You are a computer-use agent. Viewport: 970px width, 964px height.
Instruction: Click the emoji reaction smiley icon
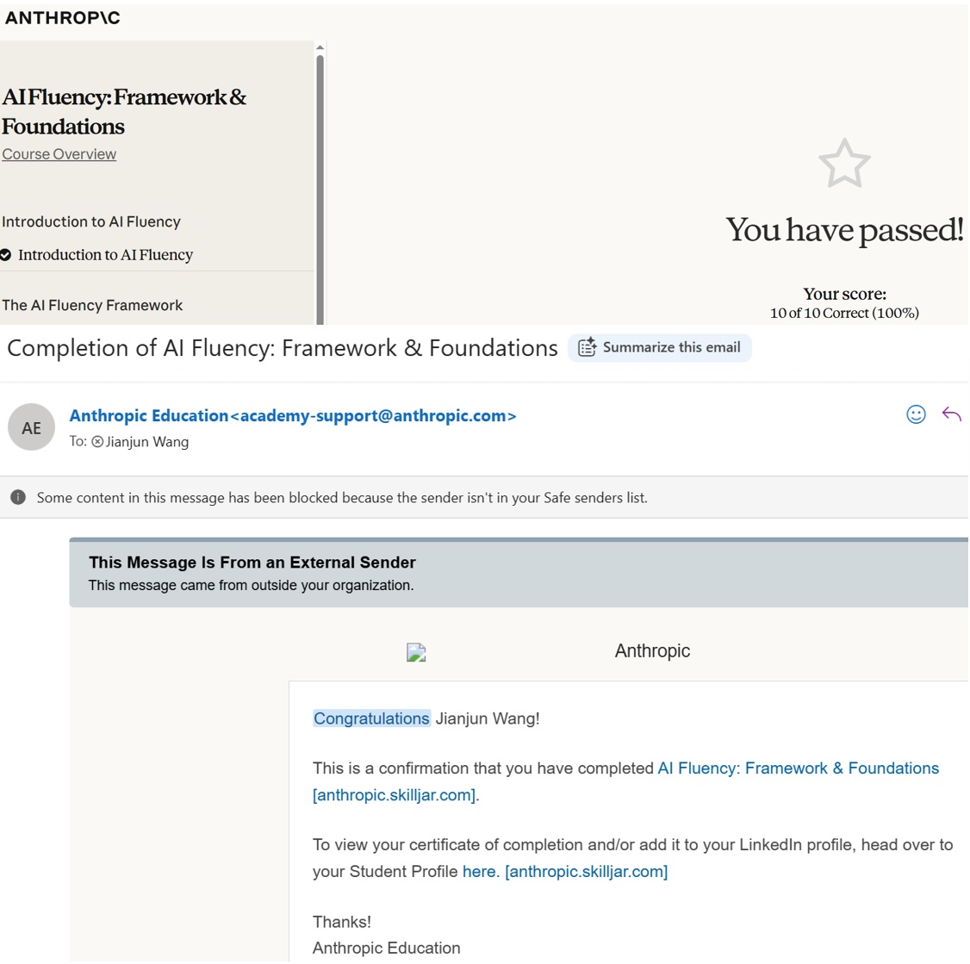(917, 414)
